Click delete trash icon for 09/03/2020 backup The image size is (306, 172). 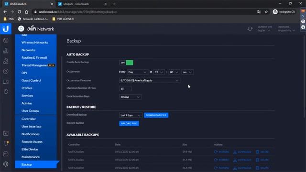pos(257,152)
